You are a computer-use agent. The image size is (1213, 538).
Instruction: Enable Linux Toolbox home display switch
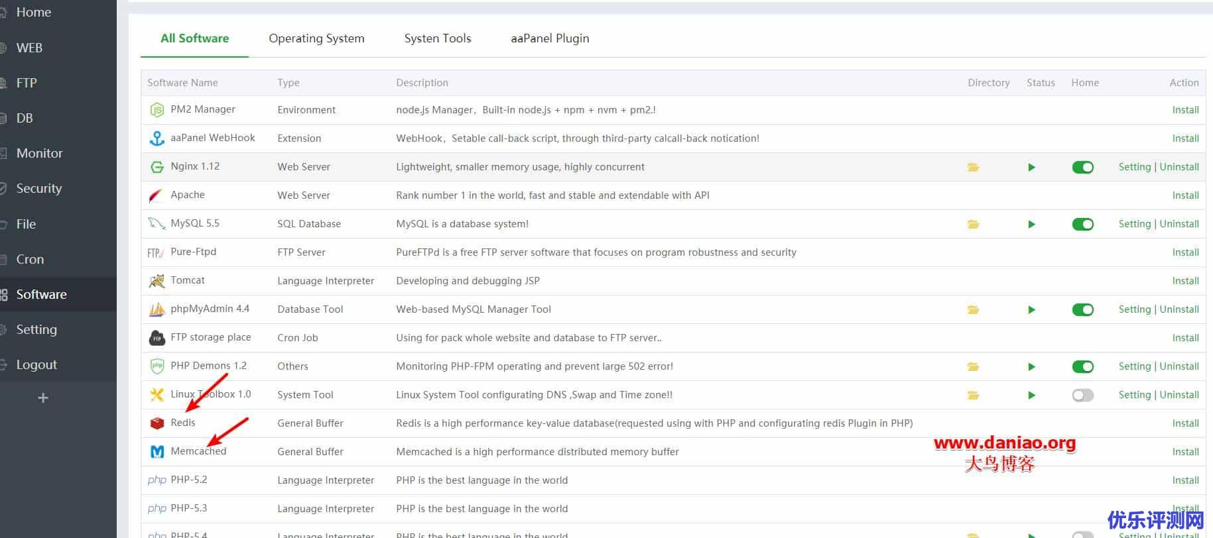coord(1082,396)
